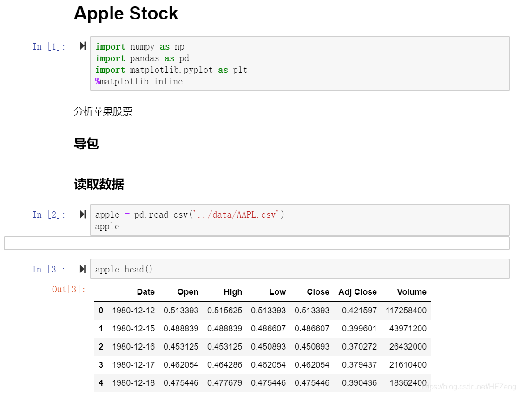Click the '../data/AAPL.csv' string in code
The image size is (520, 395).
236,215
